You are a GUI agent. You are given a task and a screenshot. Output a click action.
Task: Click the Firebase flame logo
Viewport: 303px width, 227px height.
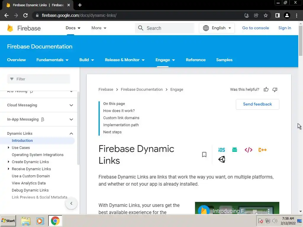10,28
